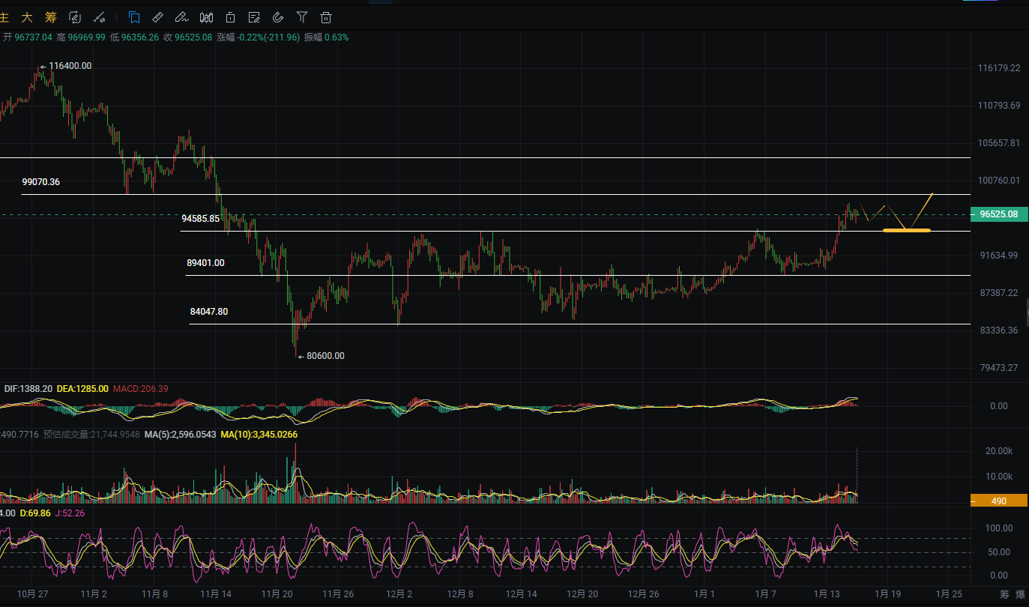Click the 94585.85 price level label
The width and height of the screenshot is (1029, 607).
click(200, 219)
